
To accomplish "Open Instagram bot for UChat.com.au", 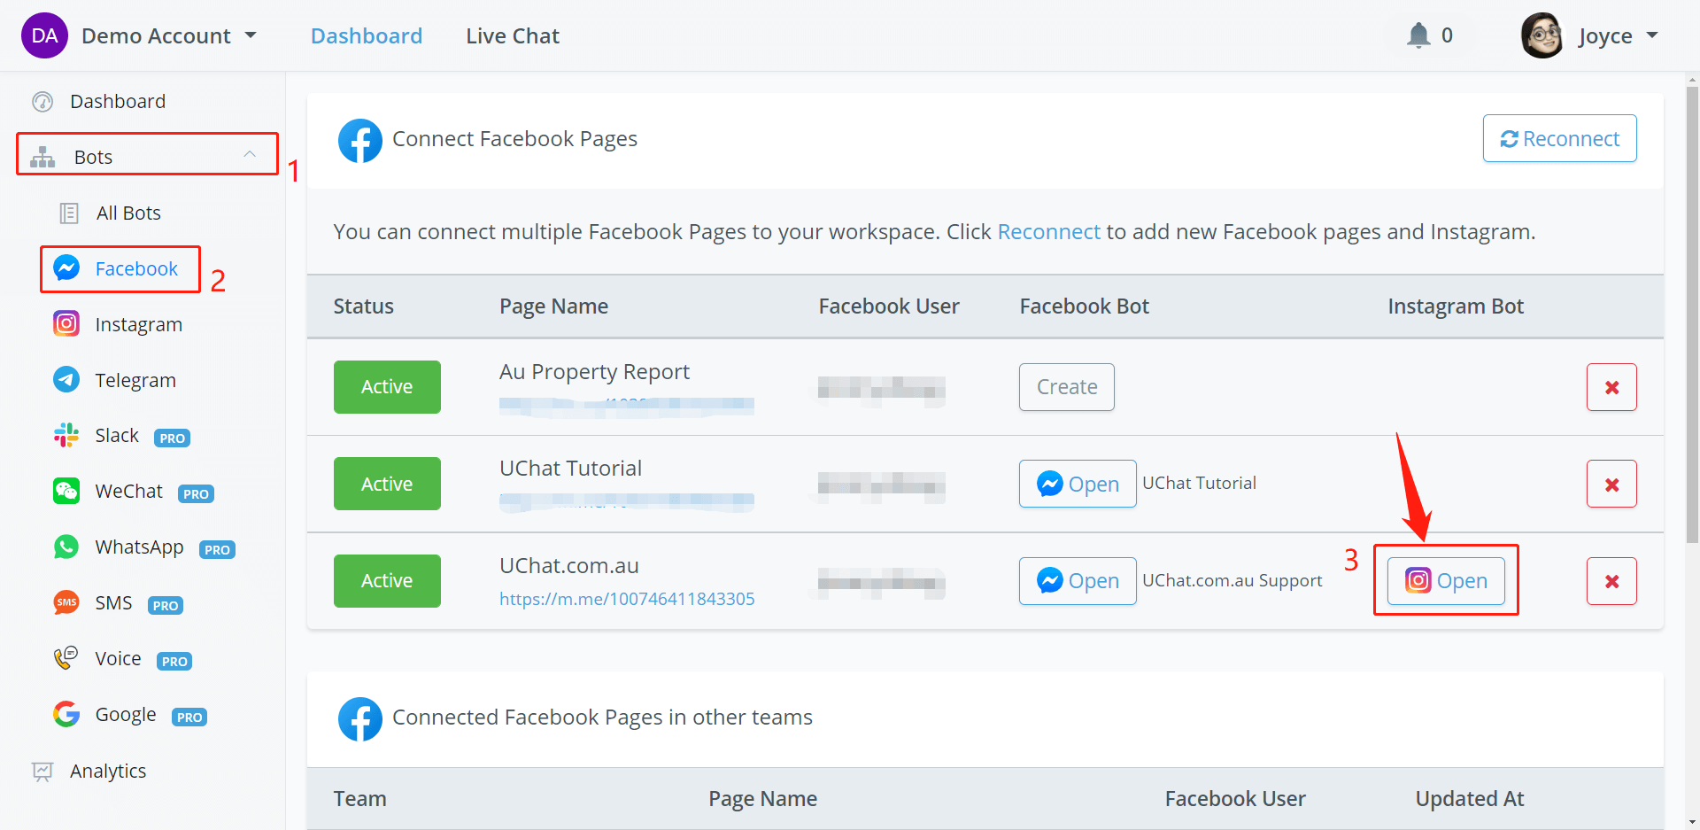I will [x=1446, y=581].
